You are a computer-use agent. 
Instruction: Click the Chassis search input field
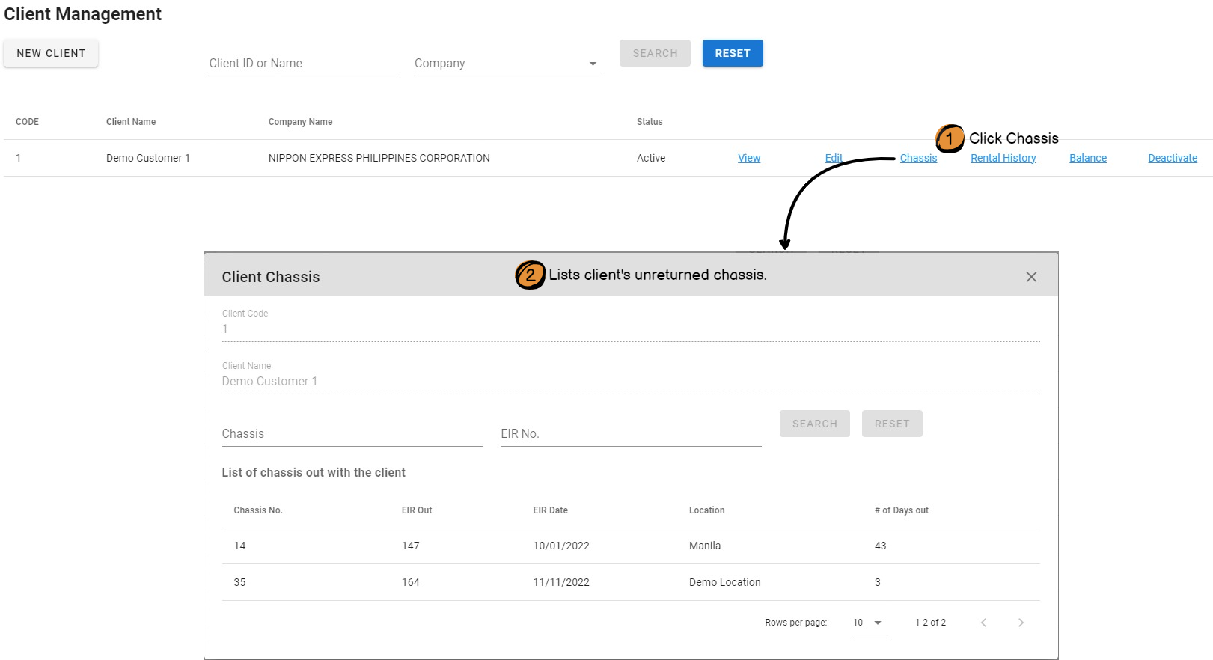coord(352,434)
